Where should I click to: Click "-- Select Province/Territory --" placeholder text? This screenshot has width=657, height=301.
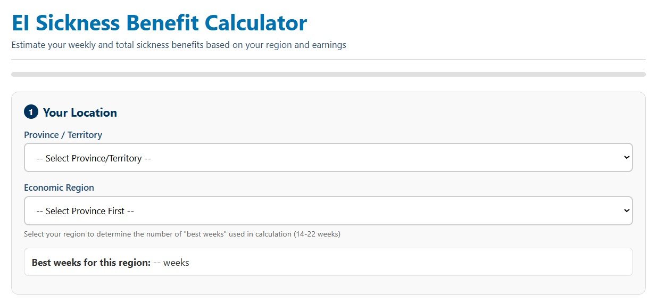(94, 158)
